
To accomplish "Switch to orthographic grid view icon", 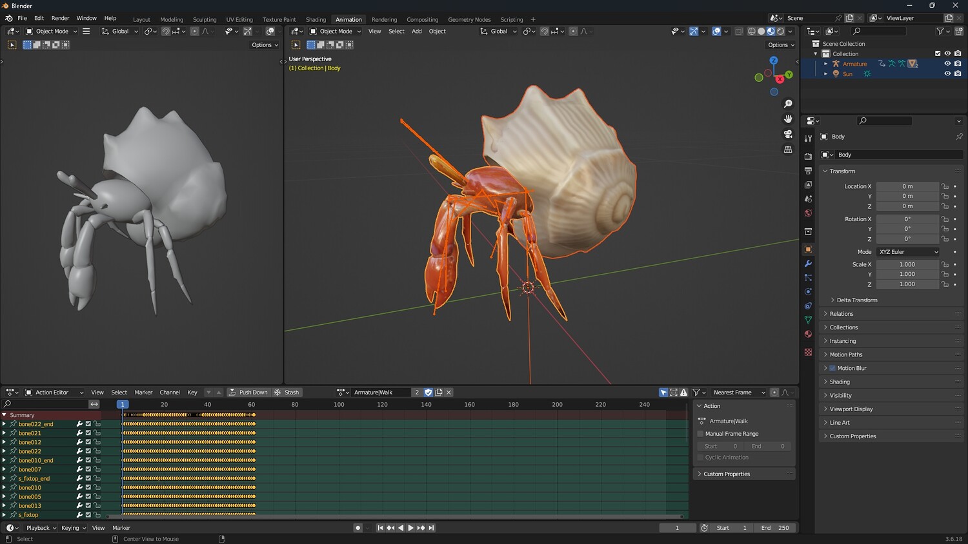I will 788,150.
